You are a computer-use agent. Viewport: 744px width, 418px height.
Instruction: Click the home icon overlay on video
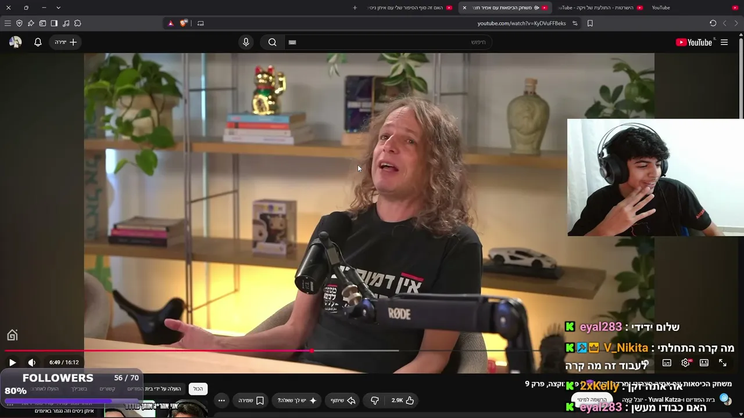[12, 335]
